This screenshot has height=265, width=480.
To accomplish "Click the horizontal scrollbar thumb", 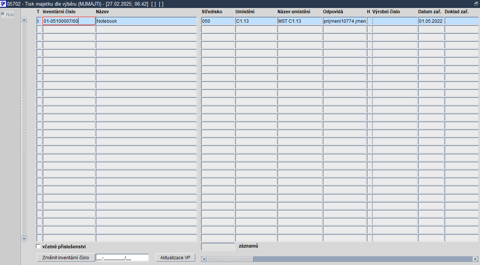I will [x=230, y=259].
